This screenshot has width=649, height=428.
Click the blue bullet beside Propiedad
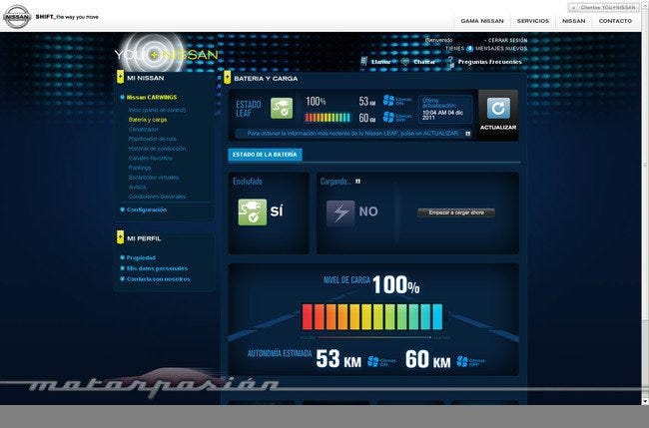[122, 257]
